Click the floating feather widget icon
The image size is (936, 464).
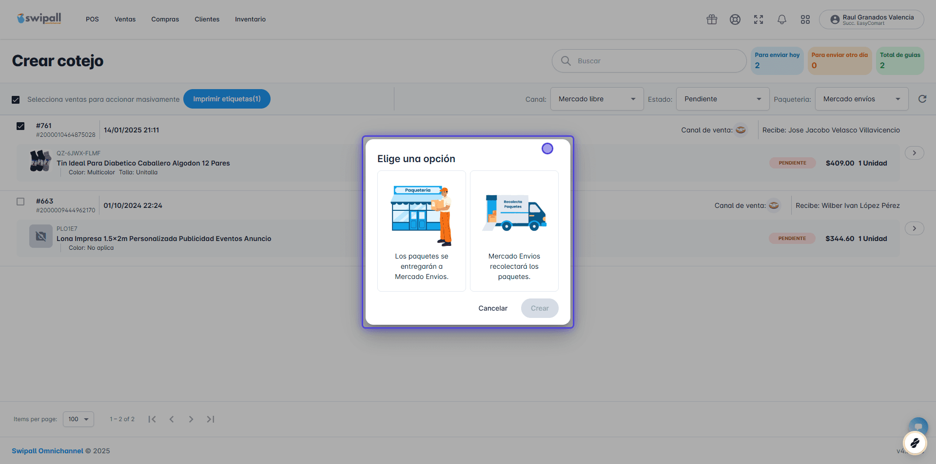[x=915, y=443]
